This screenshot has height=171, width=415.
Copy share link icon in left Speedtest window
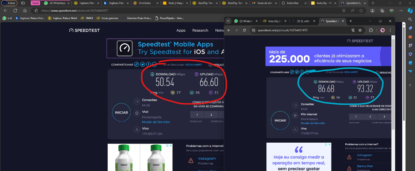pyautogui.click(x=137, y=64)
